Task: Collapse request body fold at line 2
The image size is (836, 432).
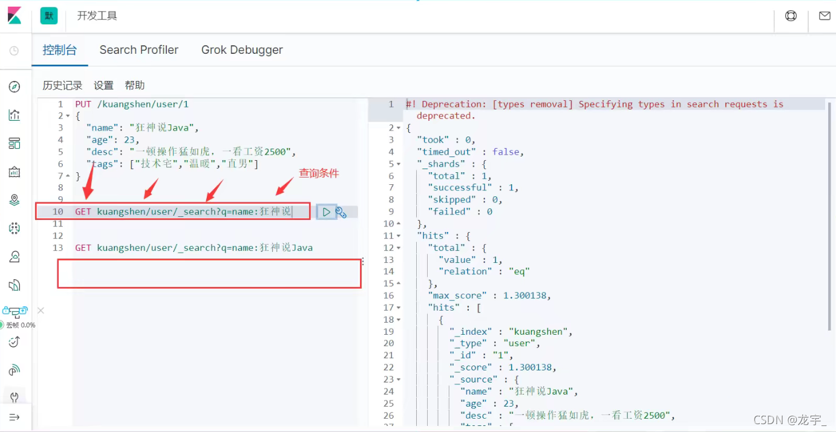Action: [x=68, y=116]
